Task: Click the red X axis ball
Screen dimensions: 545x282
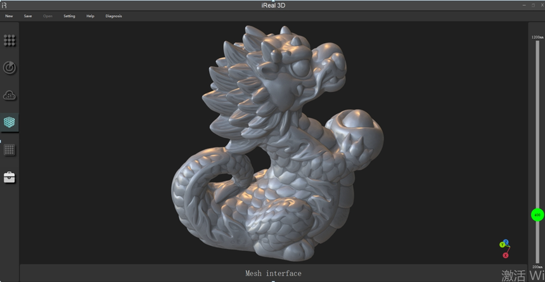Action: (506, 255)
